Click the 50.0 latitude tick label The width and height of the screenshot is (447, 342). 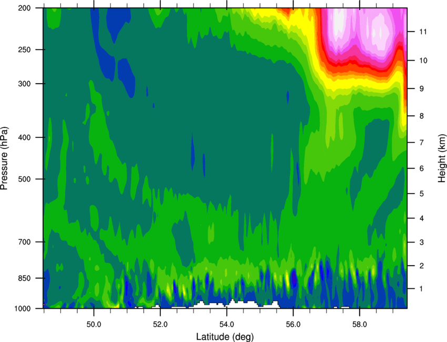[94, 325]
